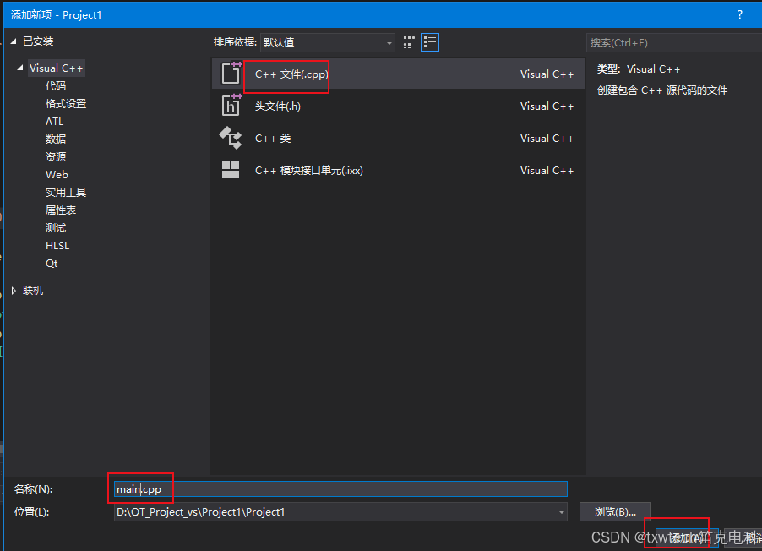The width and height of the screenshot is (762, 551).
Task: Click Visual C++ type in 头文件 row
Action: click(547, 106)
